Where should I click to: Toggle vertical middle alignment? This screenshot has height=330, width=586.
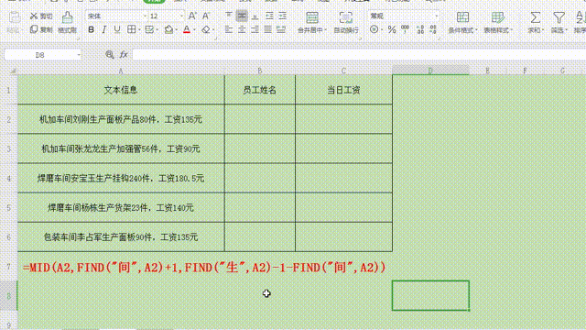(x=242, y=16)
